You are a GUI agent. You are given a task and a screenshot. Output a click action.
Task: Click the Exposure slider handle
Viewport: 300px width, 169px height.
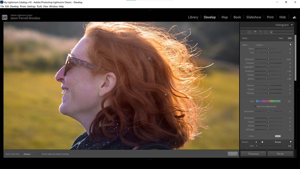click(268, 59)
